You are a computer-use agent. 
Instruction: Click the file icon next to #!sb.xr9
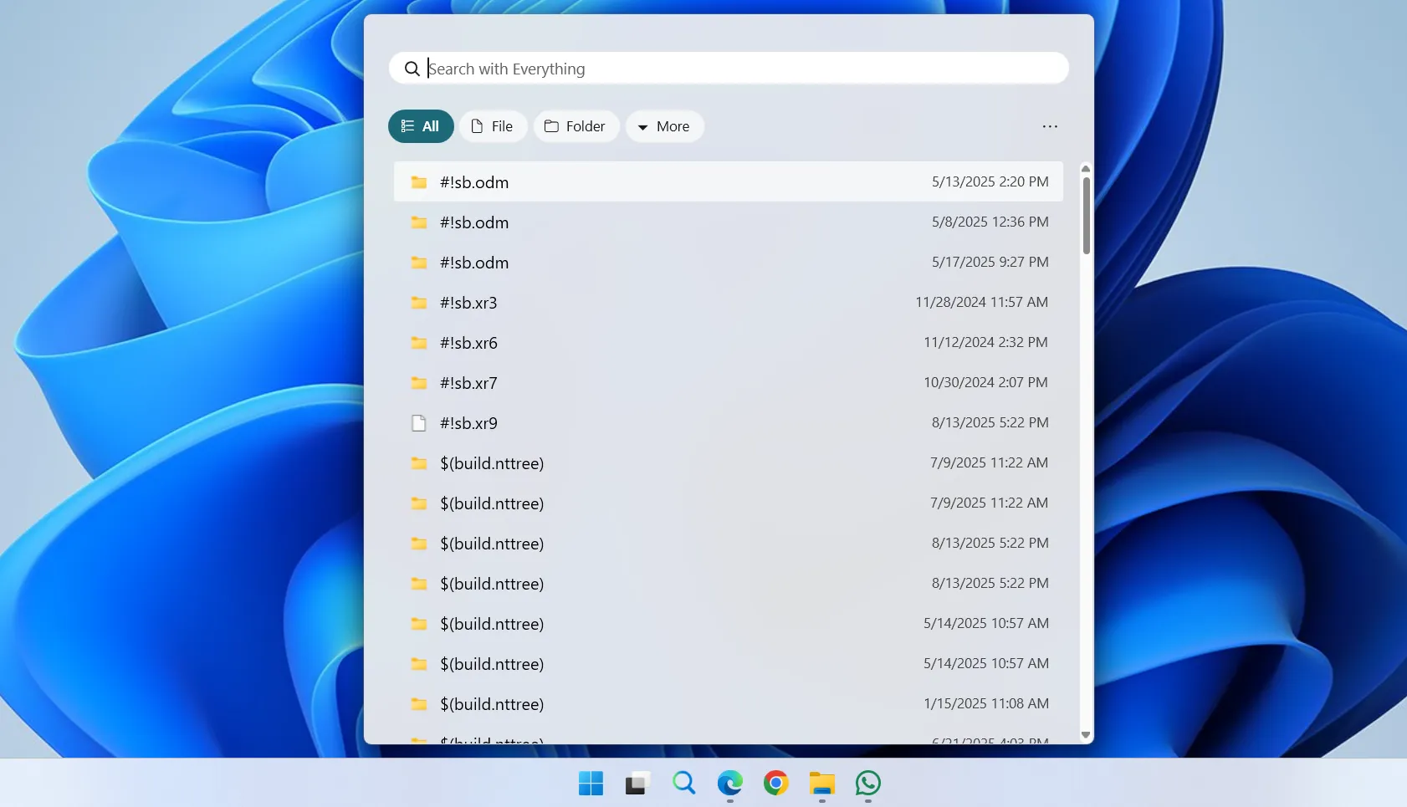coord(419,423)
